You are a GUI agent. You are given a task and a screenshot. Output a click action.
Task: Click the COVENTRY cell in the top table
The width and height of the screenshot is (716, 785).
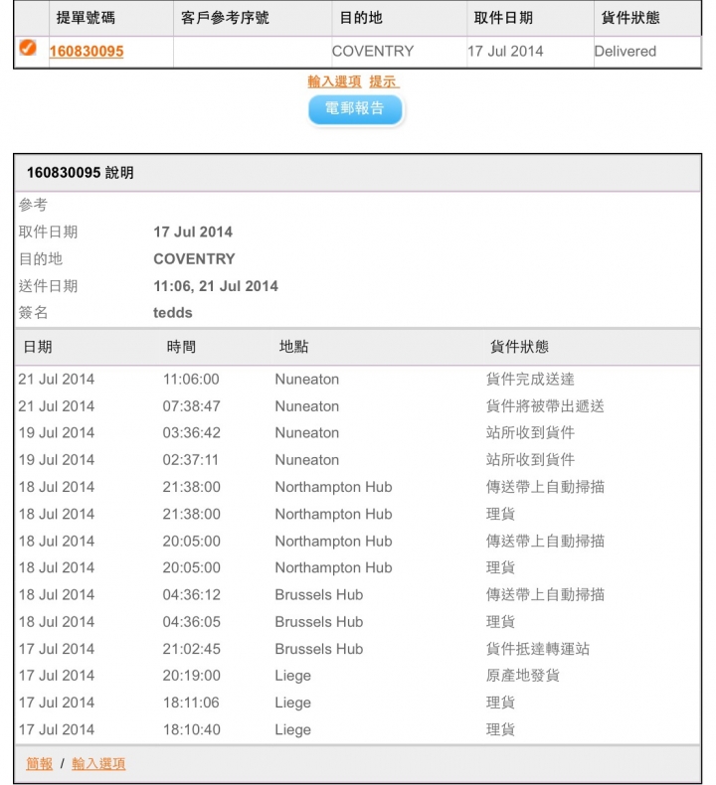coord(373,51)
